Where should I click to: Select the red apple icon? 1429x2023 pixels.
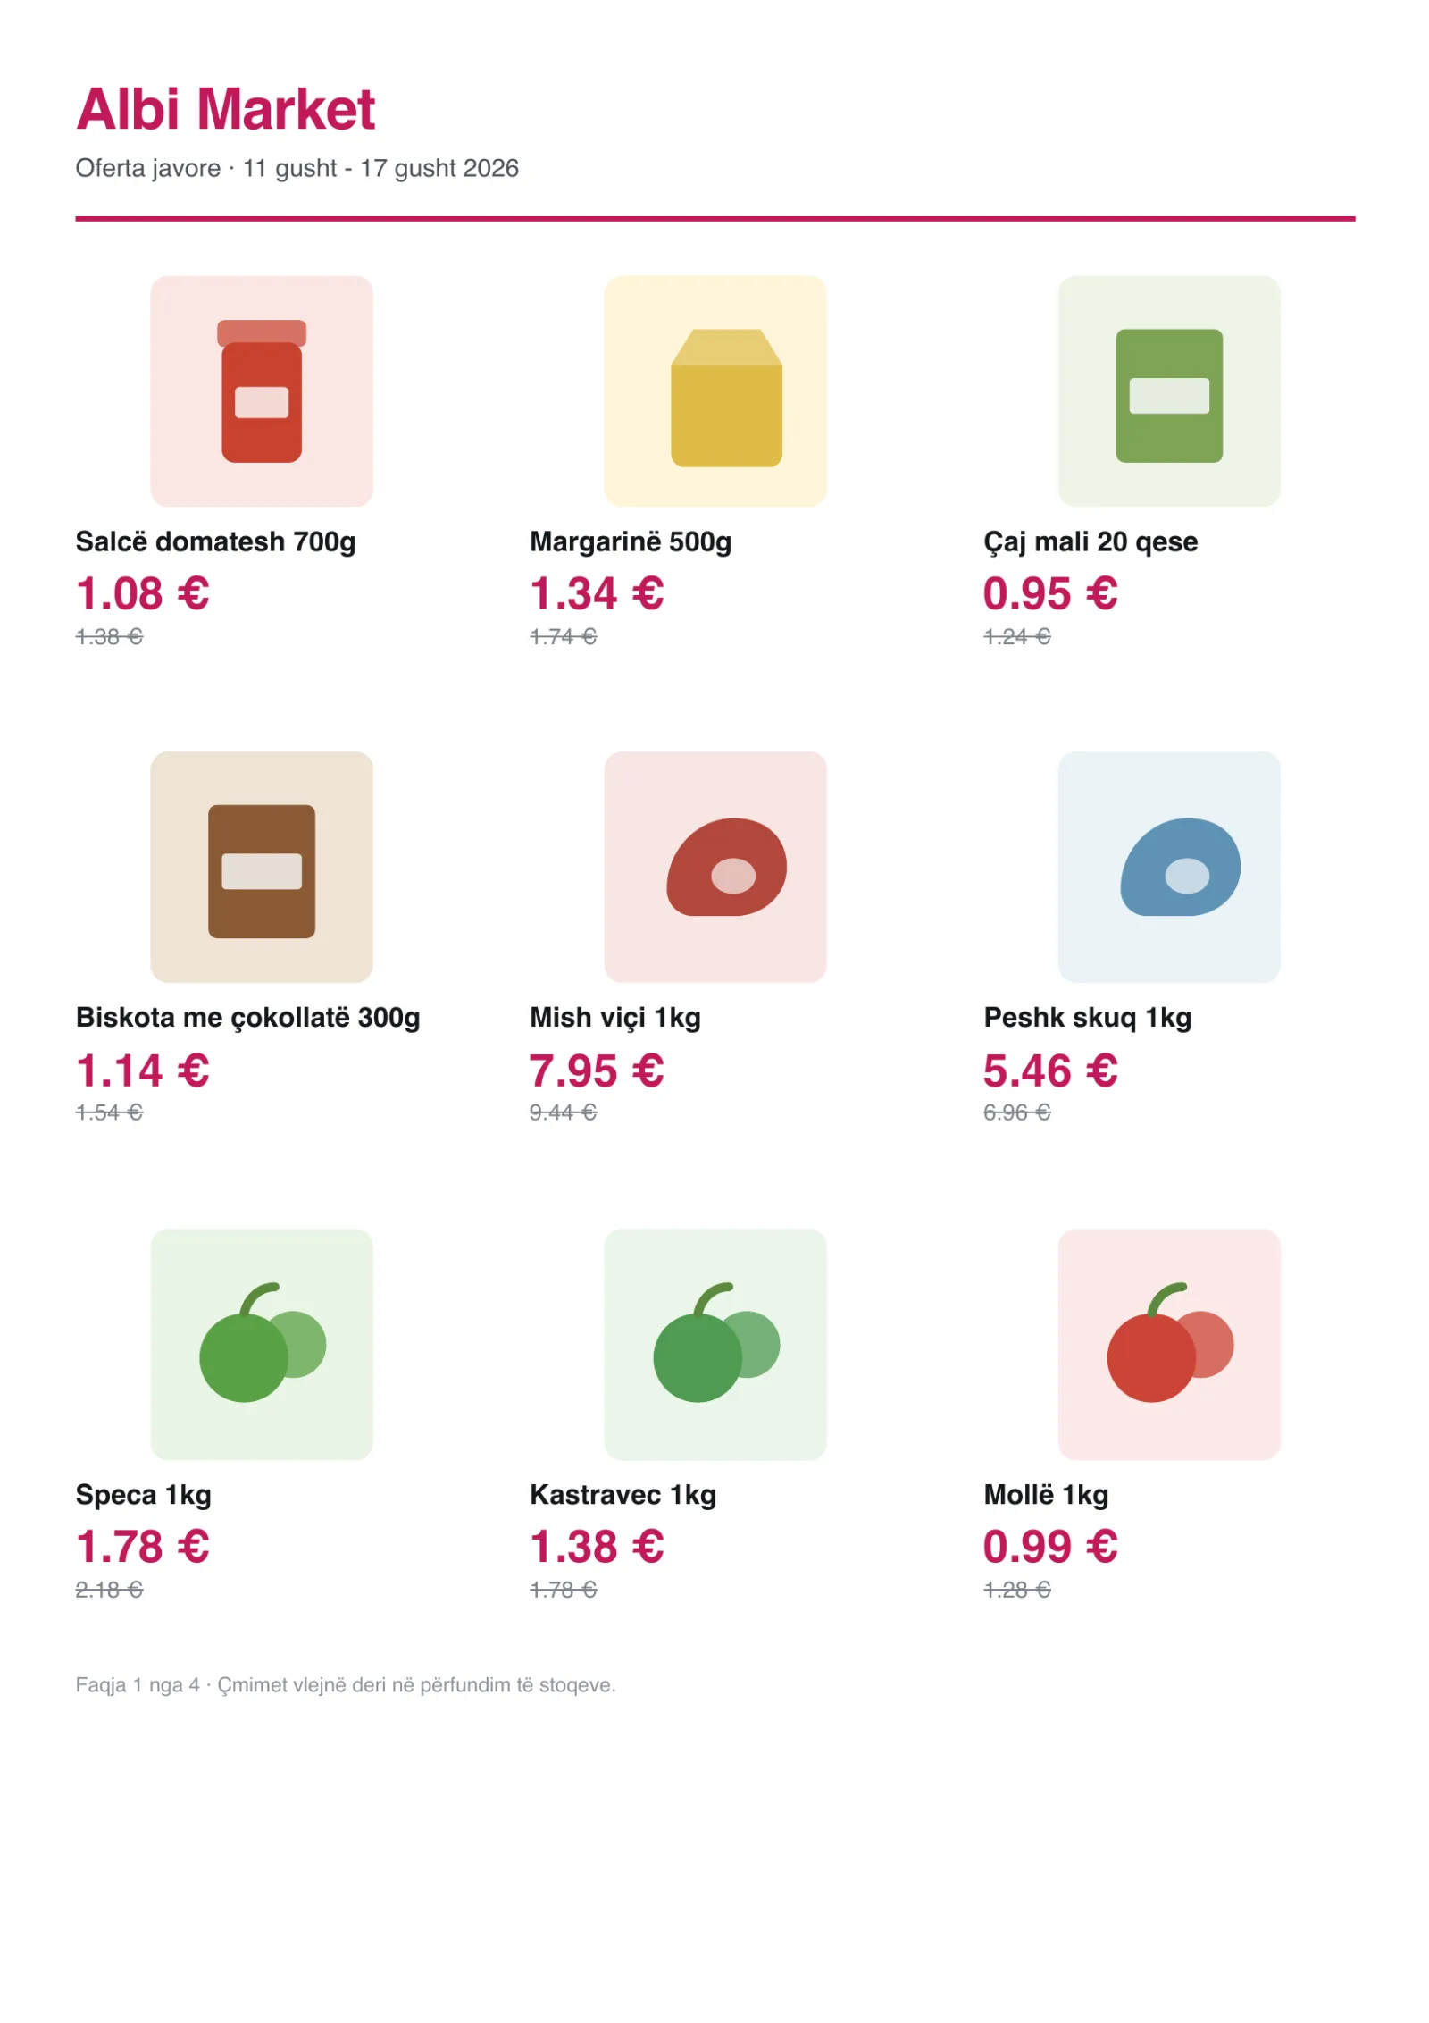point(1168,1343)
